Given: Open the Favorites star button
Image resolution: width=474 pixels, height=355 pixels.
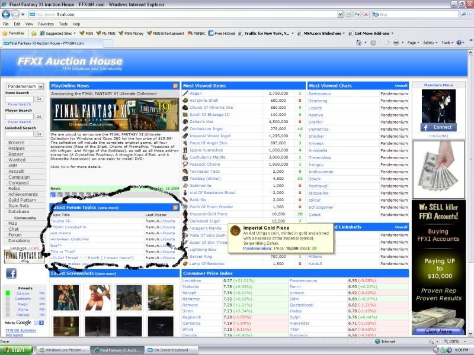Looking at the screenshot, I should (13, 33).
